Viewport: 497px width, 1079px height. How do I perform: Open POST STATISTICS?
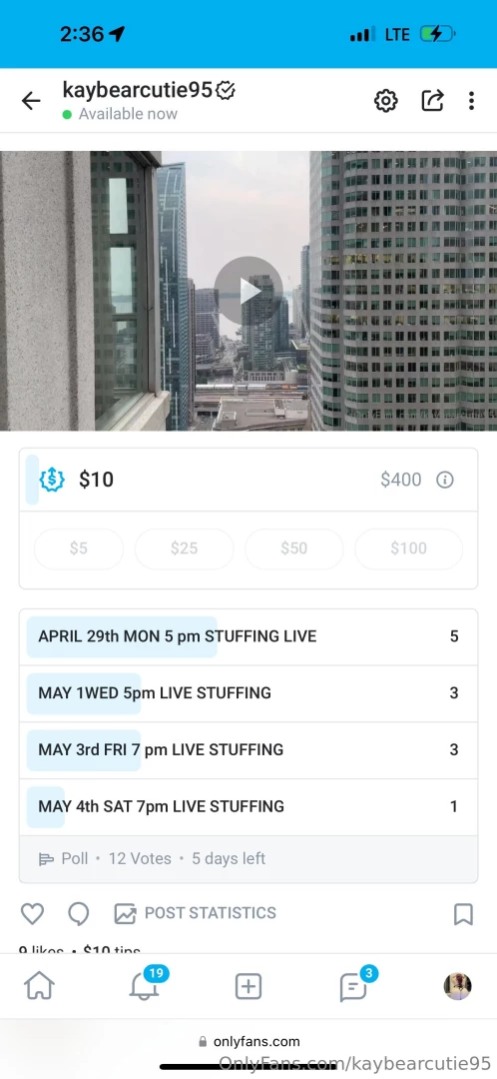pos(196,913)
